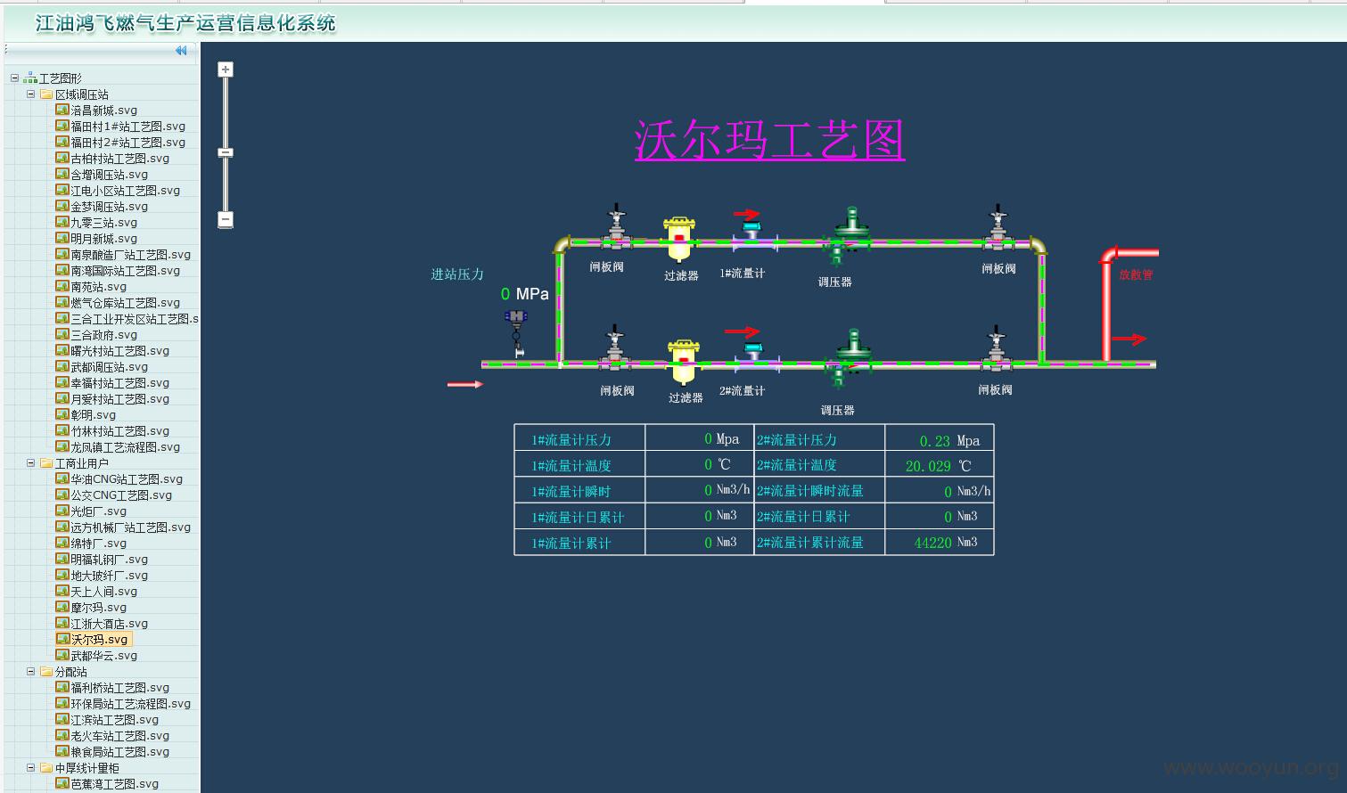1347x793 pixels.
Task: Open 摩尔玛.svg
Action: coord(99,608)
